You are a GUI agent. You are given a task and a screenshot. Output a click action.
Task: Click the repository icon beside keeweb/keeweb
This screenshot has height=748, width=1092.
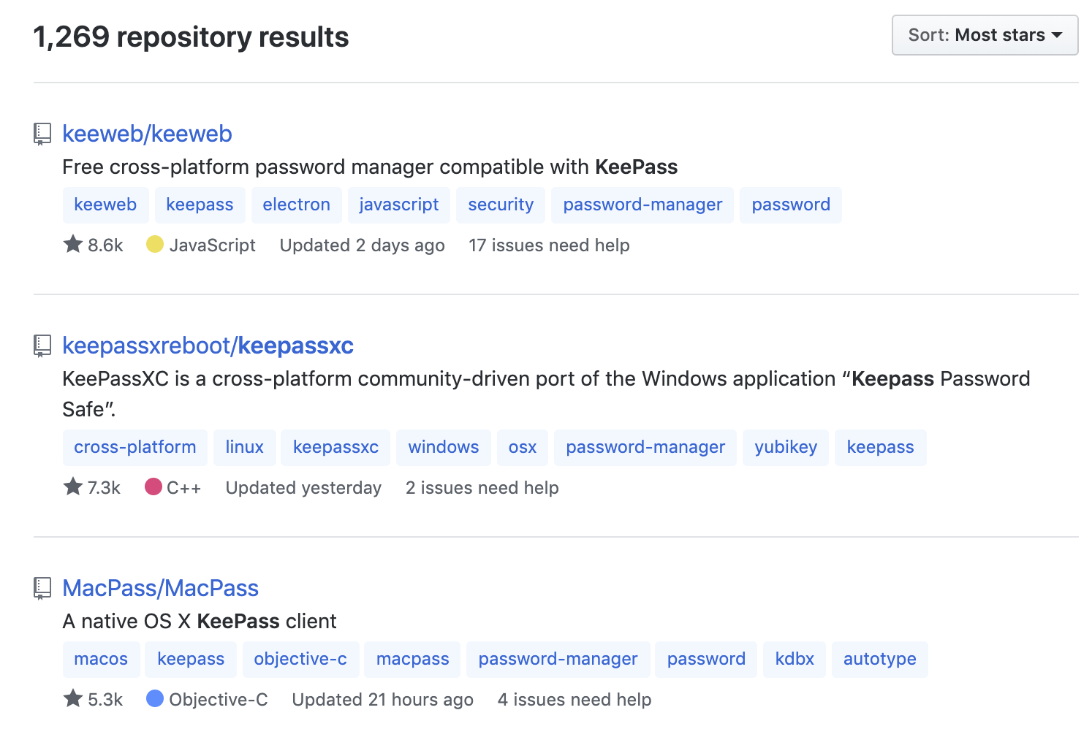(42, 134)
